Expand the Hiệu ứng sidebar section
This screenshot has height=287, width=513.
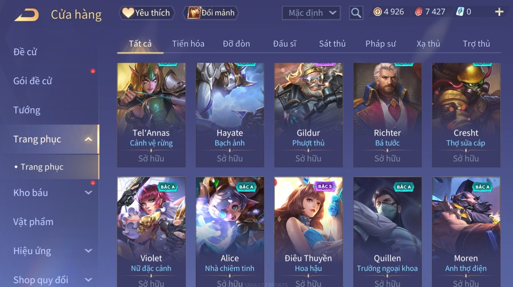(x=88, y=251)
